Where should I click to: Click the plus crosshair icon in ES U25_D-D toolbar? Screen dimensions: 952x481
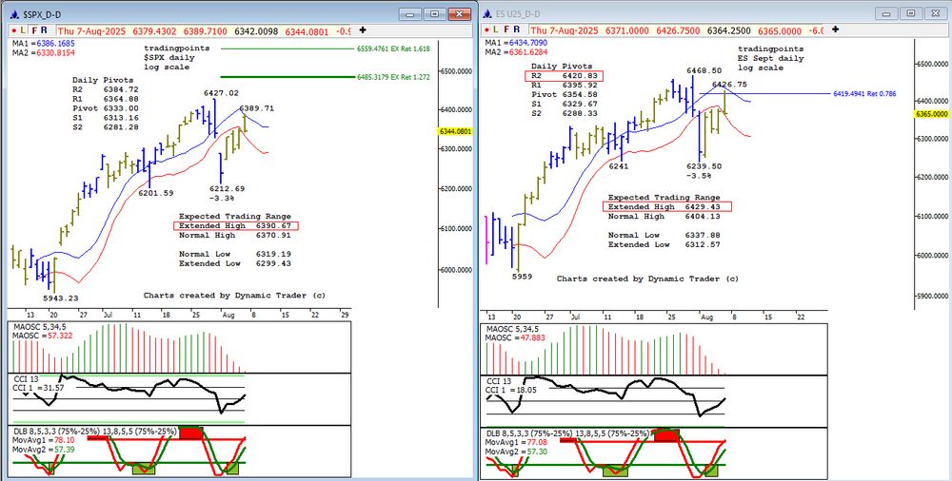836,29
